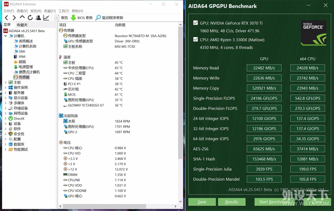Go forward using the right arrow toolbar icon

point(14,18)
